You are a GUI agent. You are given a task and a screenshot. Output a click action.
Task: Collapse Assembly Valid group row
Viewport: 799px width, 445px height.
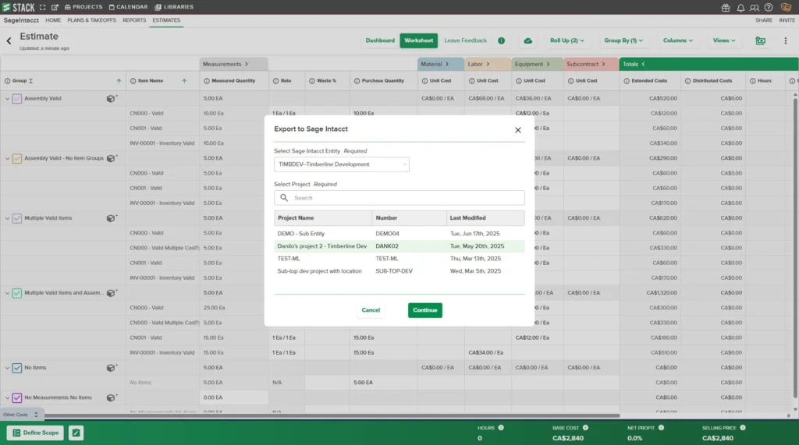tap(7, 99)
